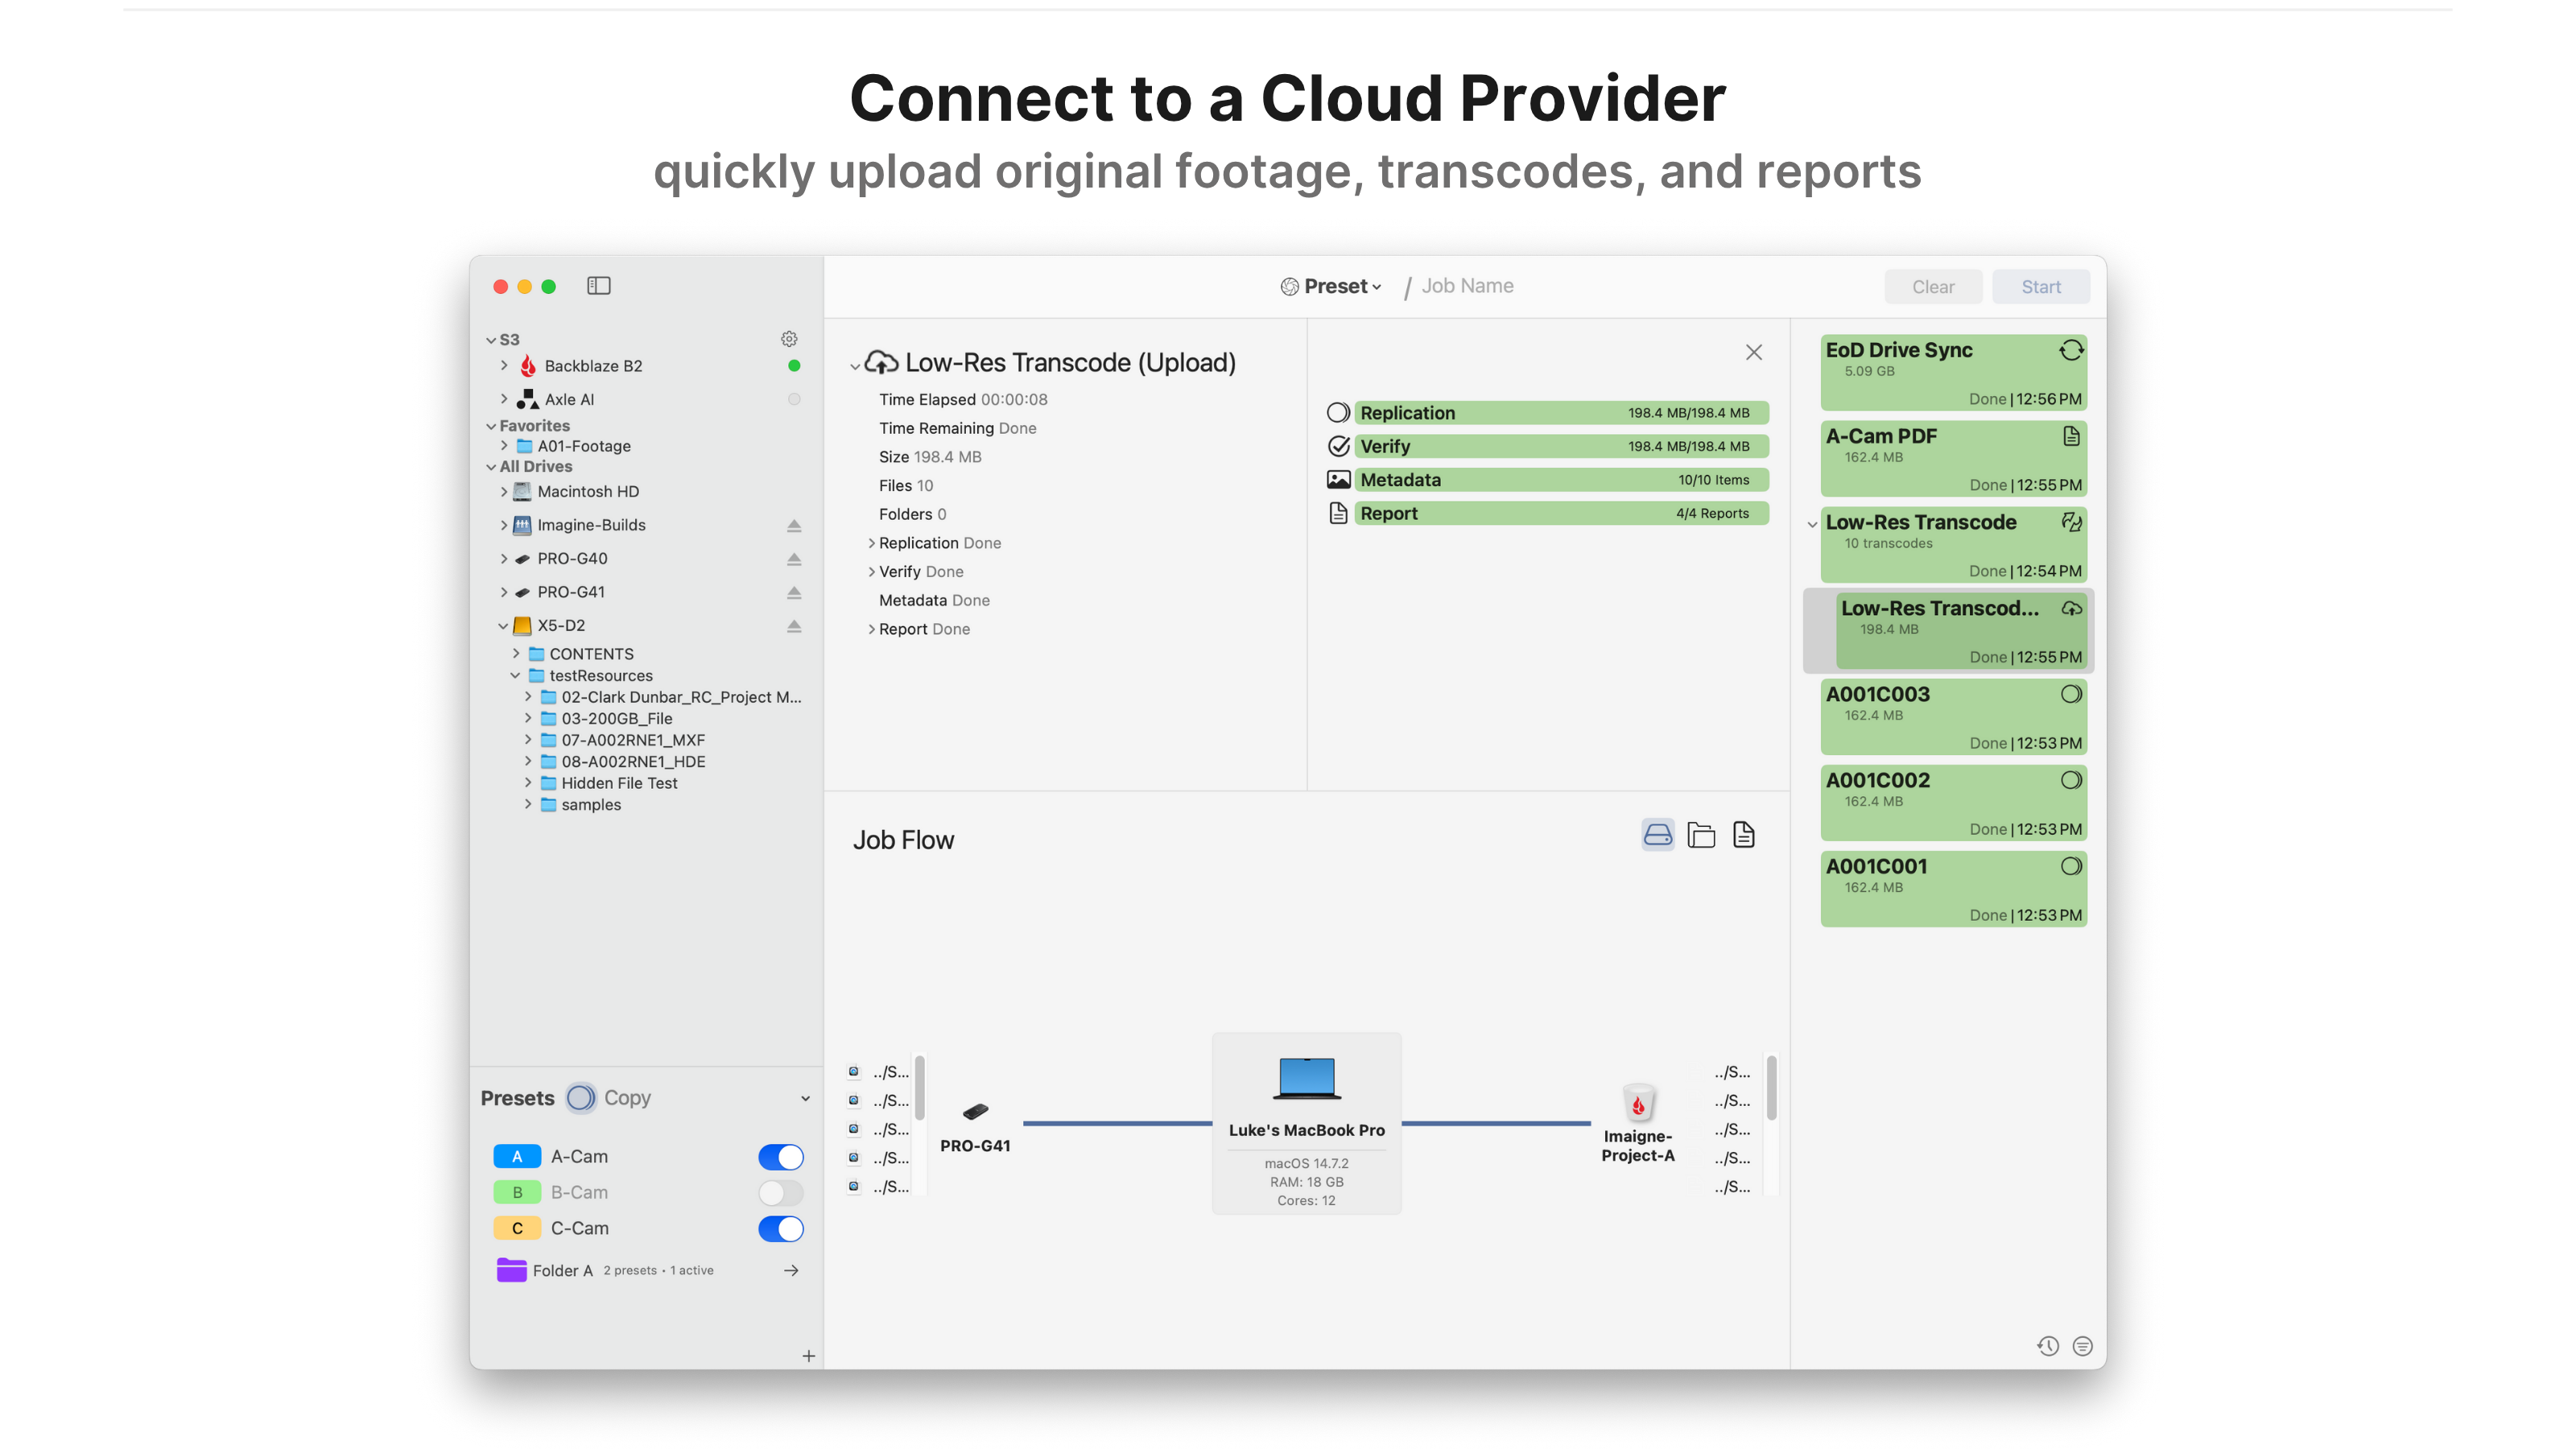Select 03-200GB_File folder
Screen dimensions: 2576x1449
(x=616, y=719)
